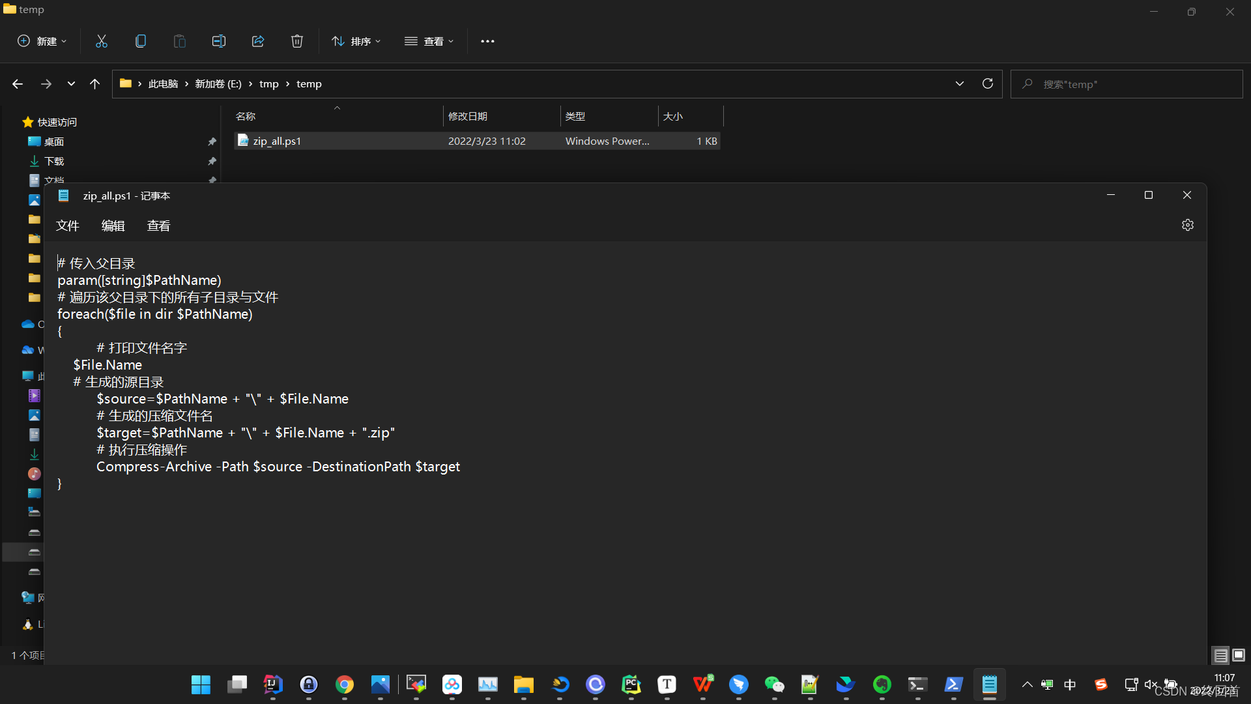Click 此电脑 in the address breadcrumb

[x=163, y=84]
